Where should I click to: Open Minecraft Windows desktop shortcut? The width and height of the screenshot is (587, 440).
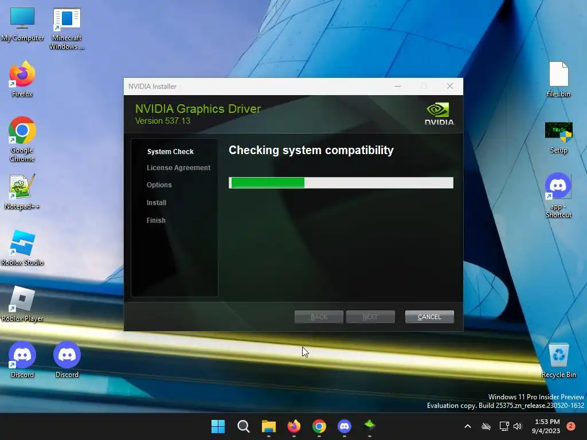point(66,29)
